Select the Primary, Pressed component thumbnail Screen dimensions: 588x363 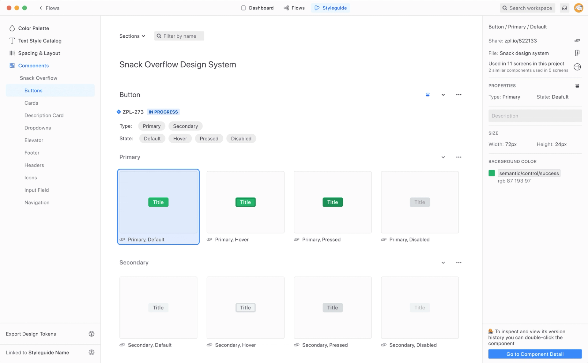[333, 202]
